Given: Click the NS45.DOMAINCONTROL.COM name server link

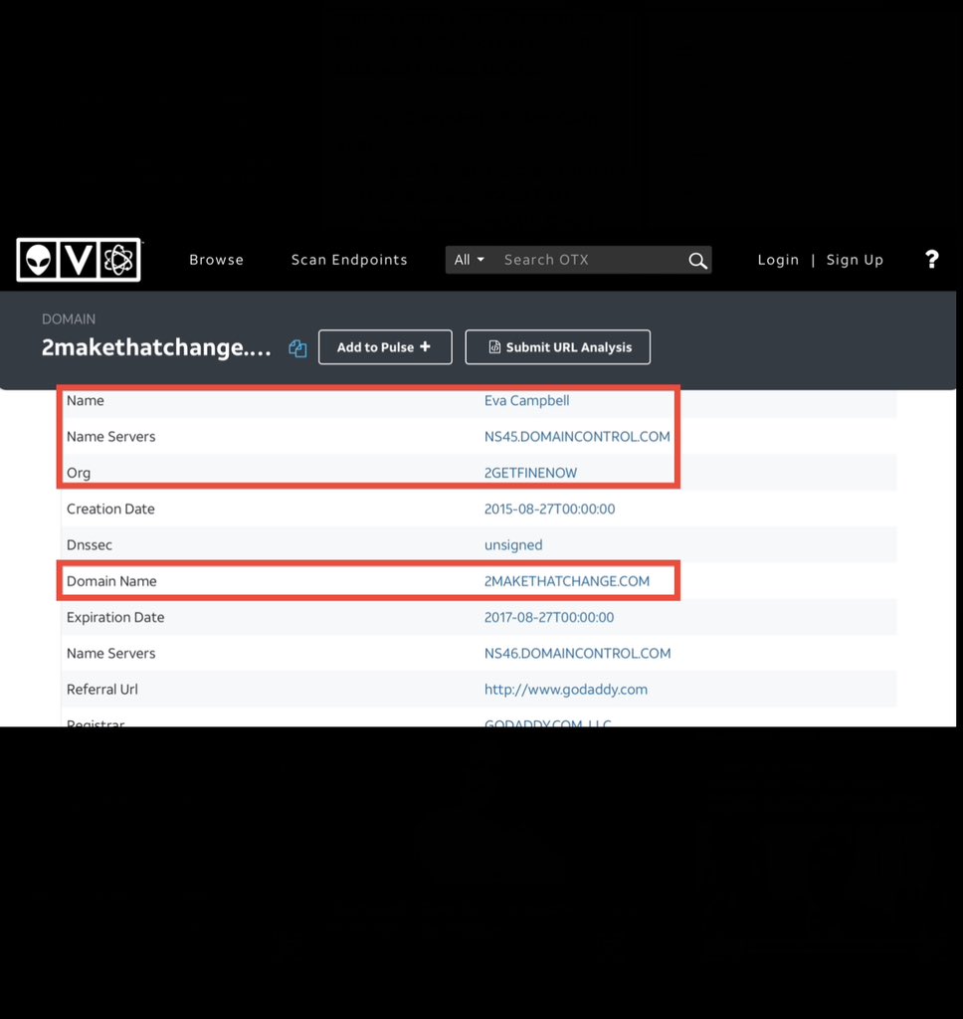Looking at the screenshot, I should pos(577,437).
